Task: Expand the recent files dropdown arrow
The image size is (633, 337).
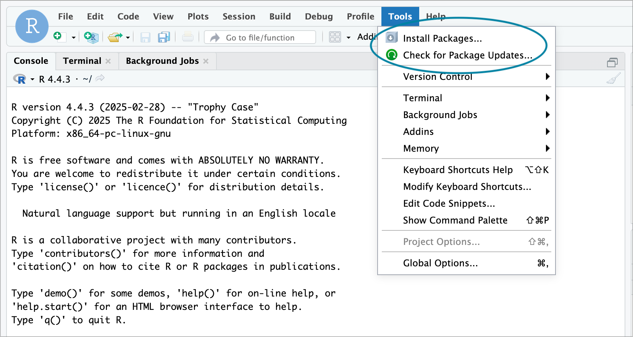Action: (128, 37)
